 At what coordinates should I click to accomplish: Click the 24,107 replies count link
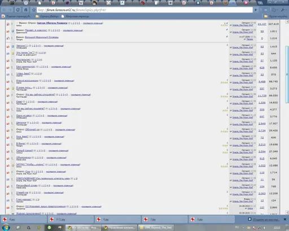(262, 24)
